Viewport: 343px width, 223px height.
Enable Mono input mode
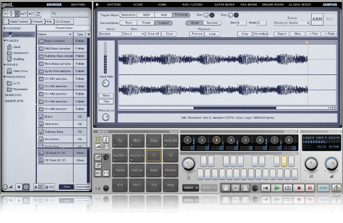tap(105, 95)
